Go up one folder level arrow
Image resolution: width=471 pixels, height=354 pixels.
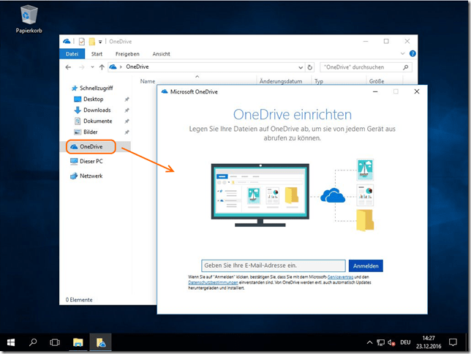[x=100, y=67]
